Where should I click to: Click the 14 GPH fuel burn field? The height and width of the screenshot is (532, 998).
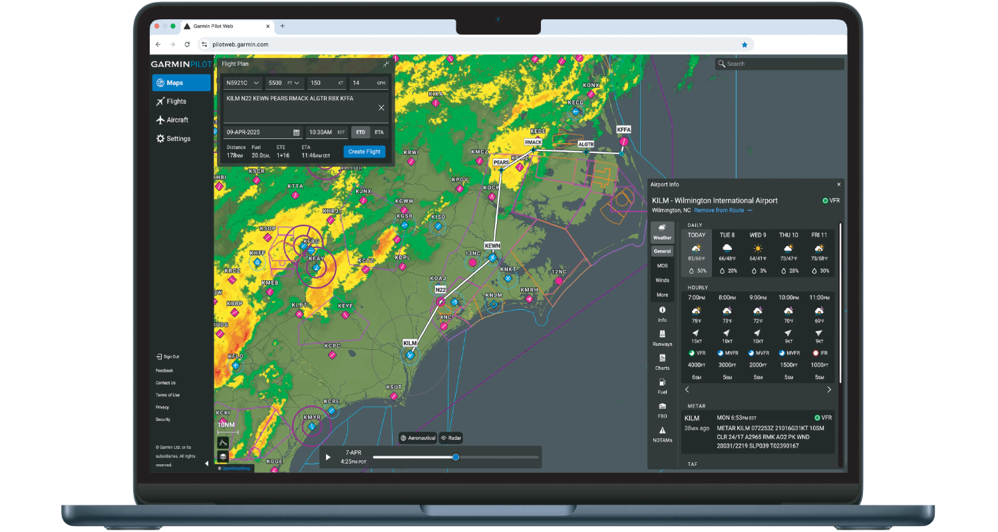tap(369, 83)
